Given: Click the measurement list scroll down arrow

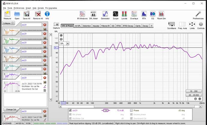Looking at the screenshot, I should coord(51,100).
